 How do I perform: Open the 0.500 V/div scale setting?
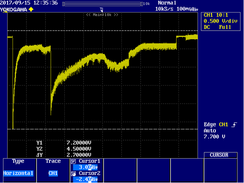[220, 21]
